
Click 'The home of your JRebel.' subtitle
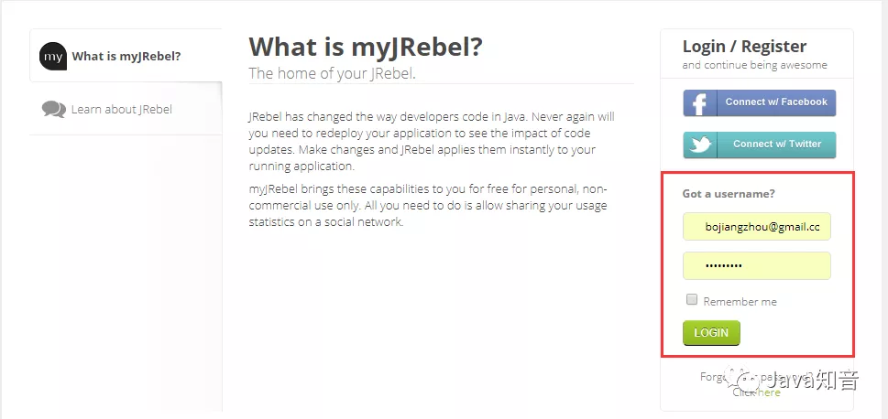click(x=333, y=73)
